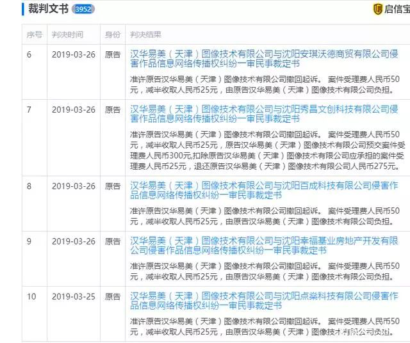Click the ruling summary text in row 8

point(265,216)
